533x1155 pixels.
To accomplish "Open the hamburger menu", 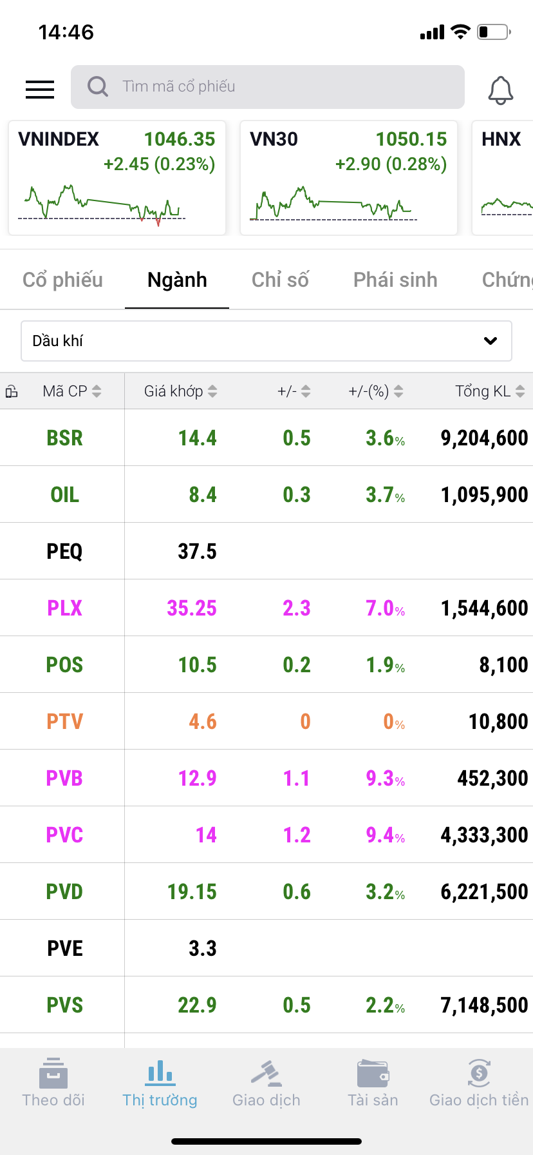I will [40, 89].
